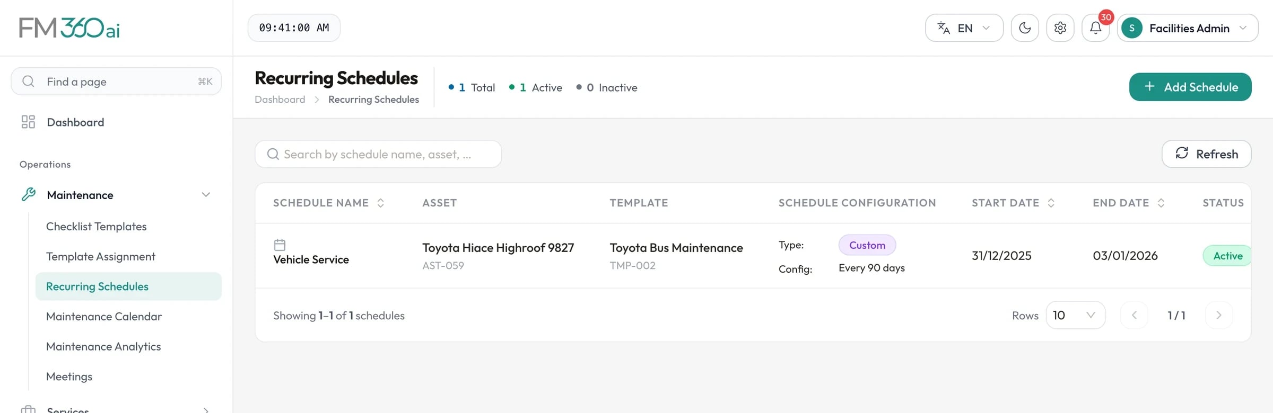
Task: Open Template Assignment page
Action: point(100,256)
